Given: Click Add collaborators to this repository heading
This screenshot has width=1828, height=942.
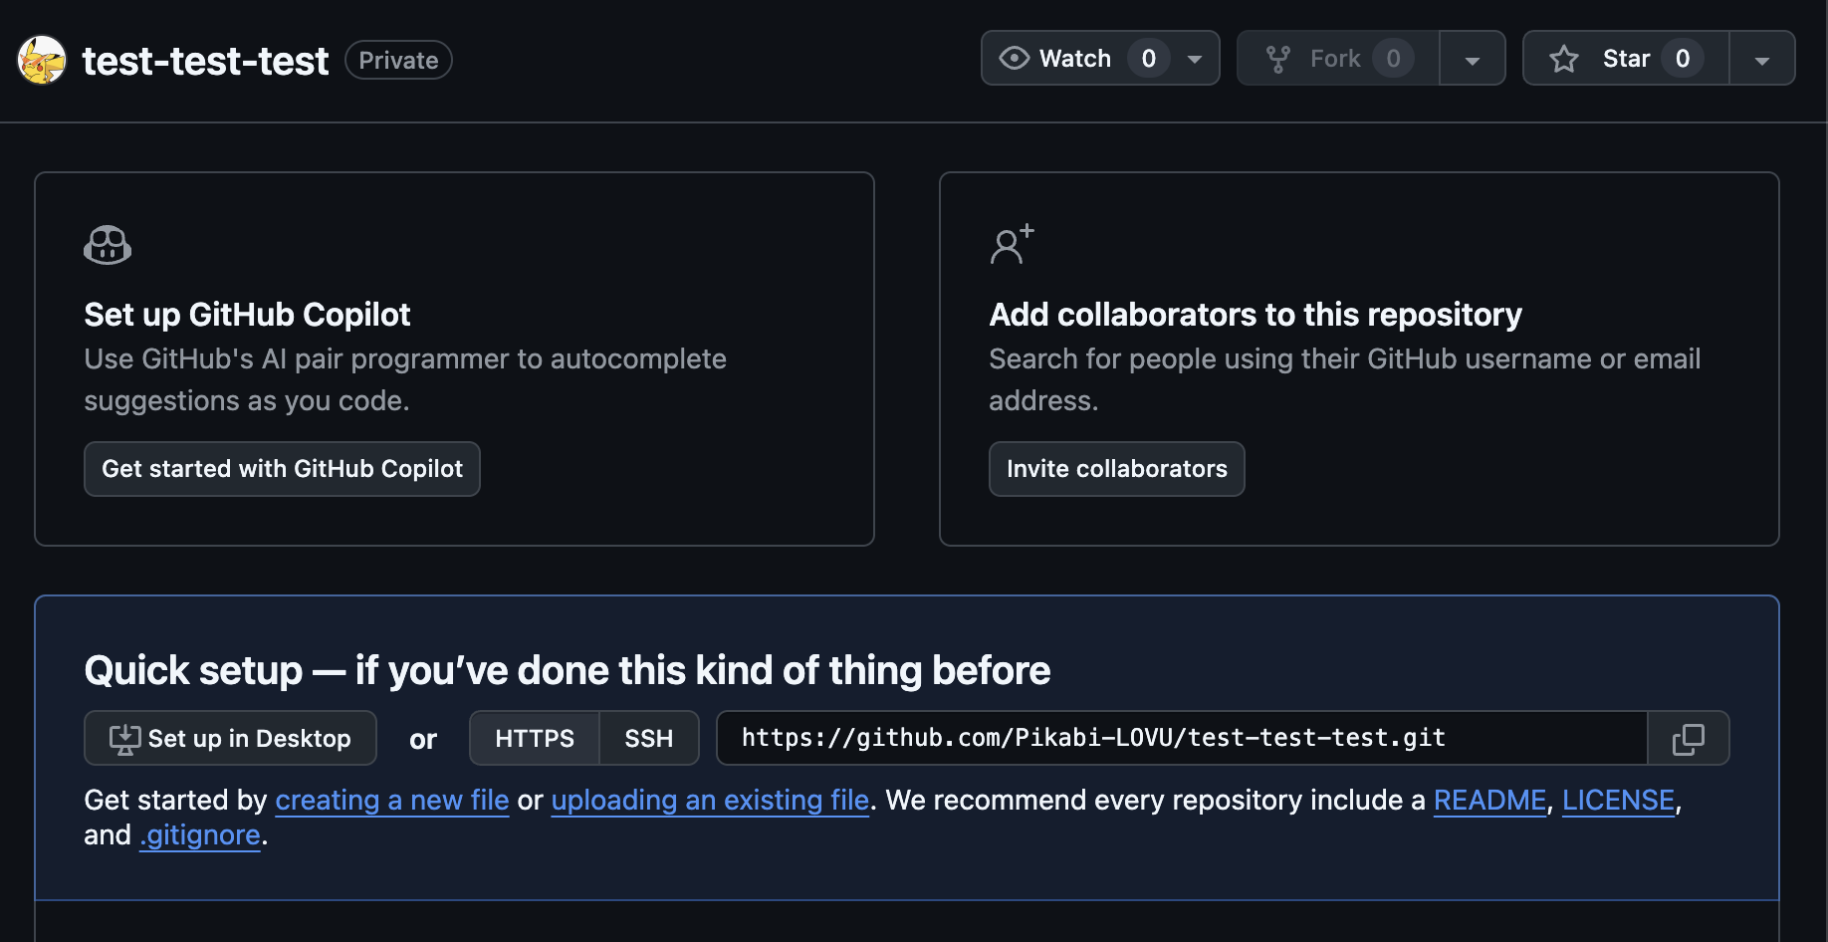Looking at the screenshot, I should click(1256, 315).
